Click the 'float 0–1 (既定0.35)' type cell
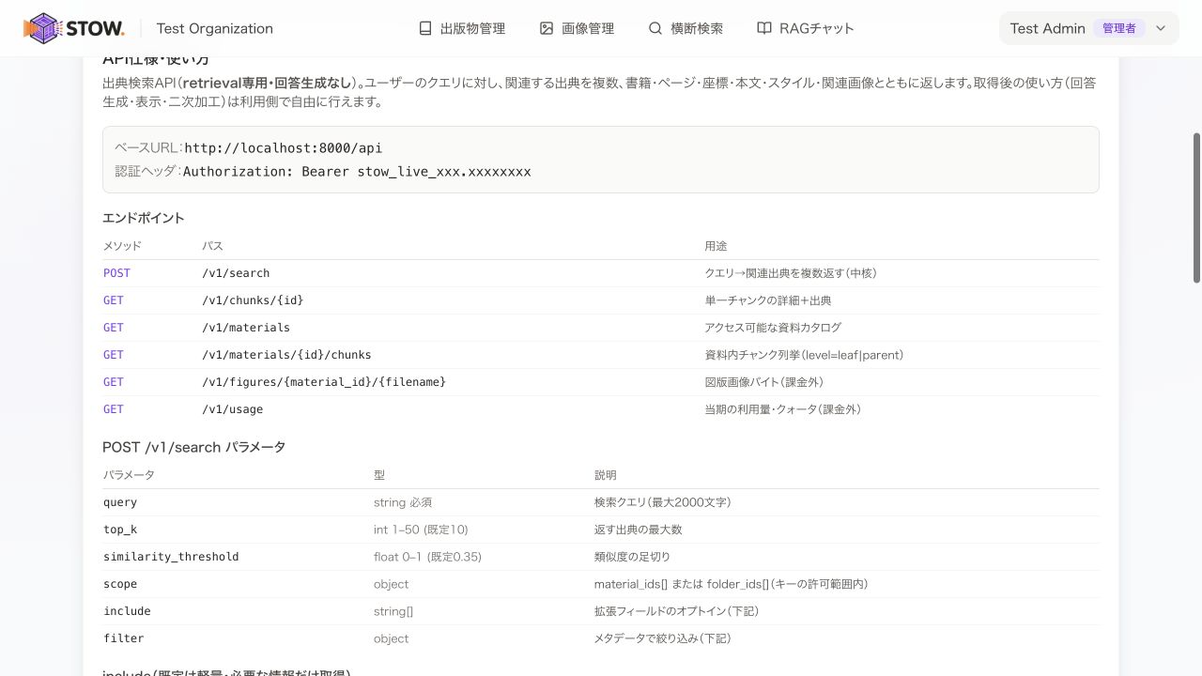The image size is (1202, 676). pos(427,557)
